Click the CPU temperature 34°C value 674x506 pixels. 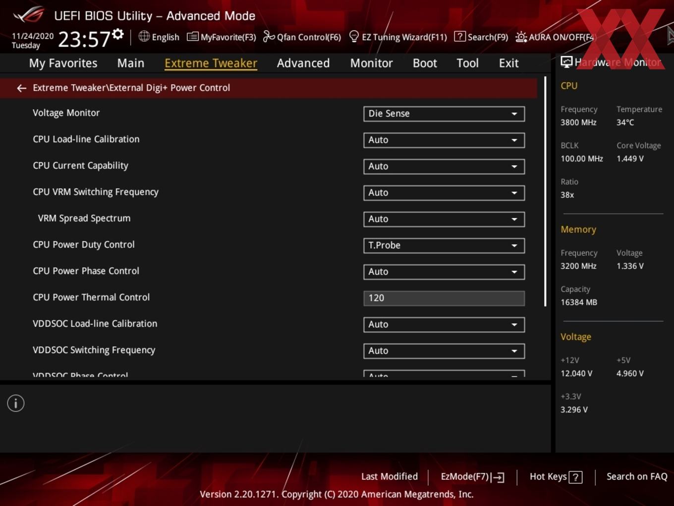coord(625,123)
